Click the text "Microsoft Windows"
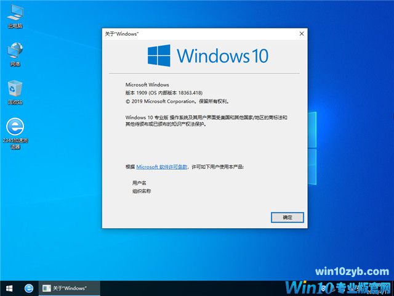 tap(147, 85)
